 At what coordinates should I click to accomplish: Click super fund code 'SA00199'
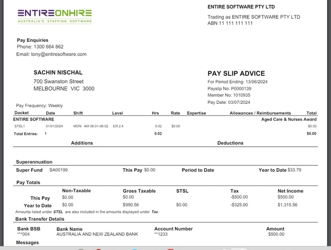pos(59,170)
